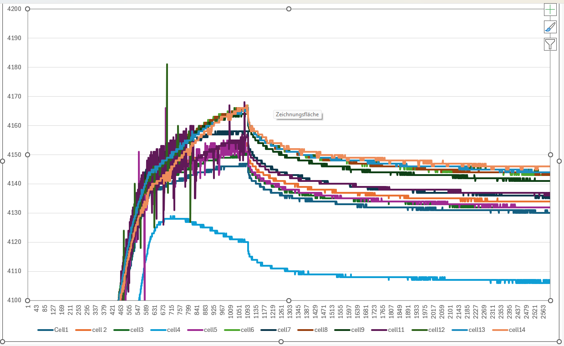Image resolution: width=564 pixels, height=346 pixels.
Task: Click the plot area top-middle sizing handle
Action: coord(289,9)
